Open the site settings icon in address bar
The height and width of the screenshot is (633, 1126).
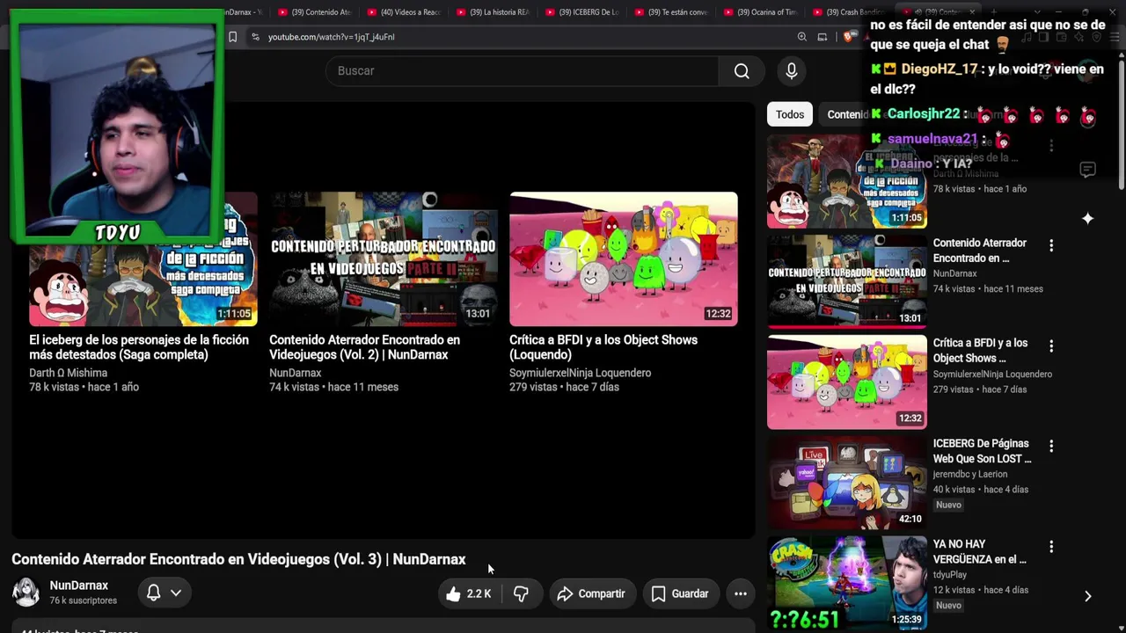[x=255, y=37]
